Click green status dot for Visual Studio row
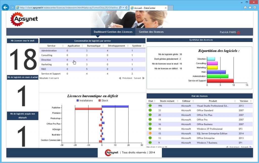The height and width of the screenshot is (163, 259). pos(150,106)
